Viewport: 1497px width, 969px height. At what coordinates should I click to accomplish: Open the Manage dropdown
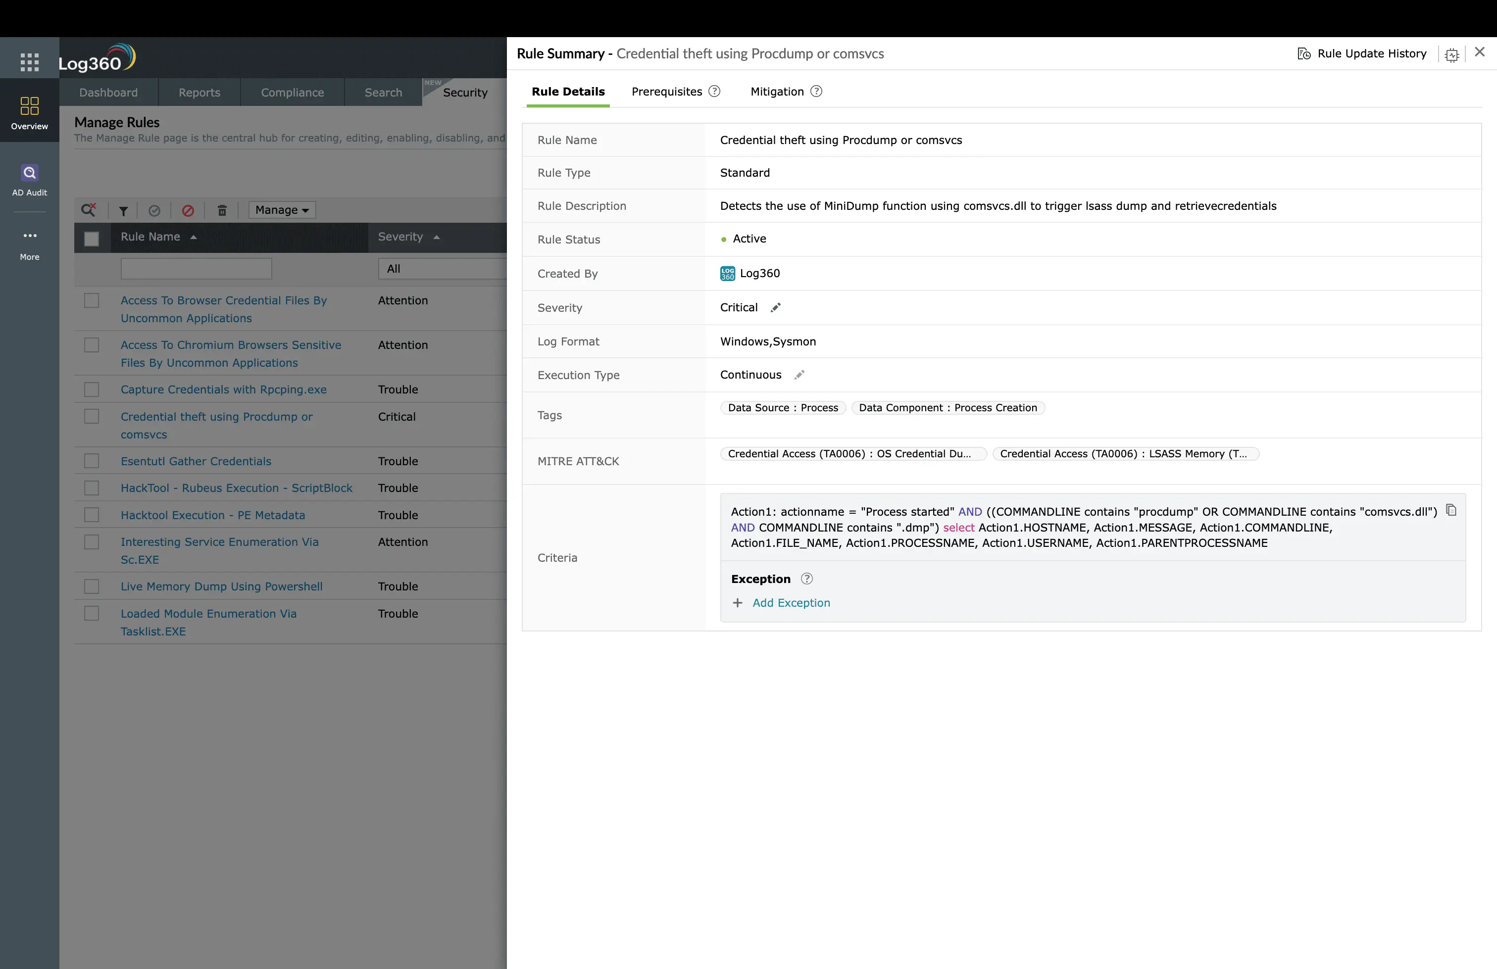coord(282,210)
